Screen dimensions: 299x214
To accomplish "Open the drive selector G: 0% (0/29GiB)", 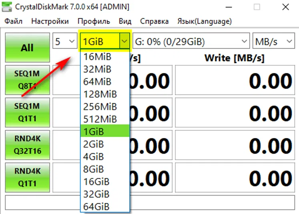I will coord(191,41).
